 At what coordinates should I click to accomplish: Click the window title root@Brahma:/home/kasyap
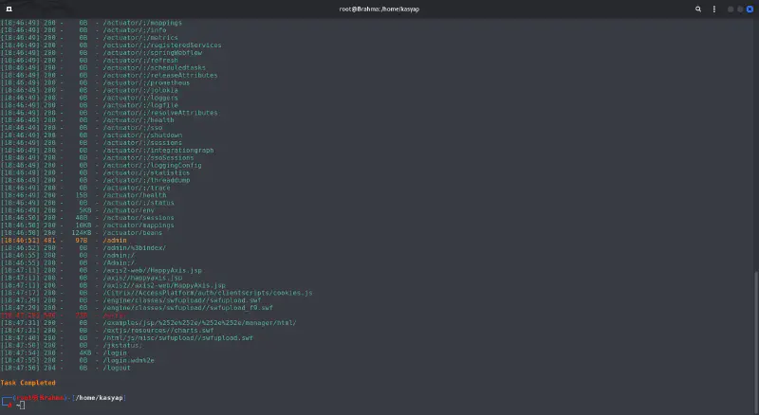379,8
